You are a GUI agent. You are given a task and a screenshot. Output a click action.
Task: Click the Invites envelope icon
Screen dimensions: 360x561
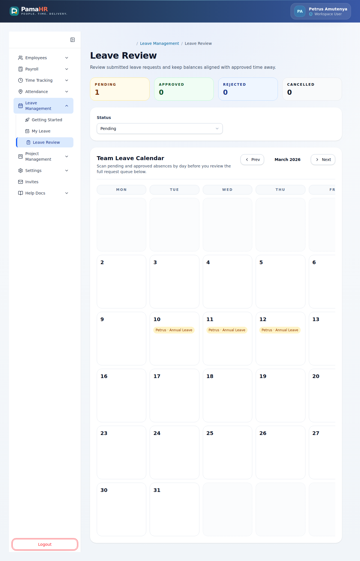(21, 182)
